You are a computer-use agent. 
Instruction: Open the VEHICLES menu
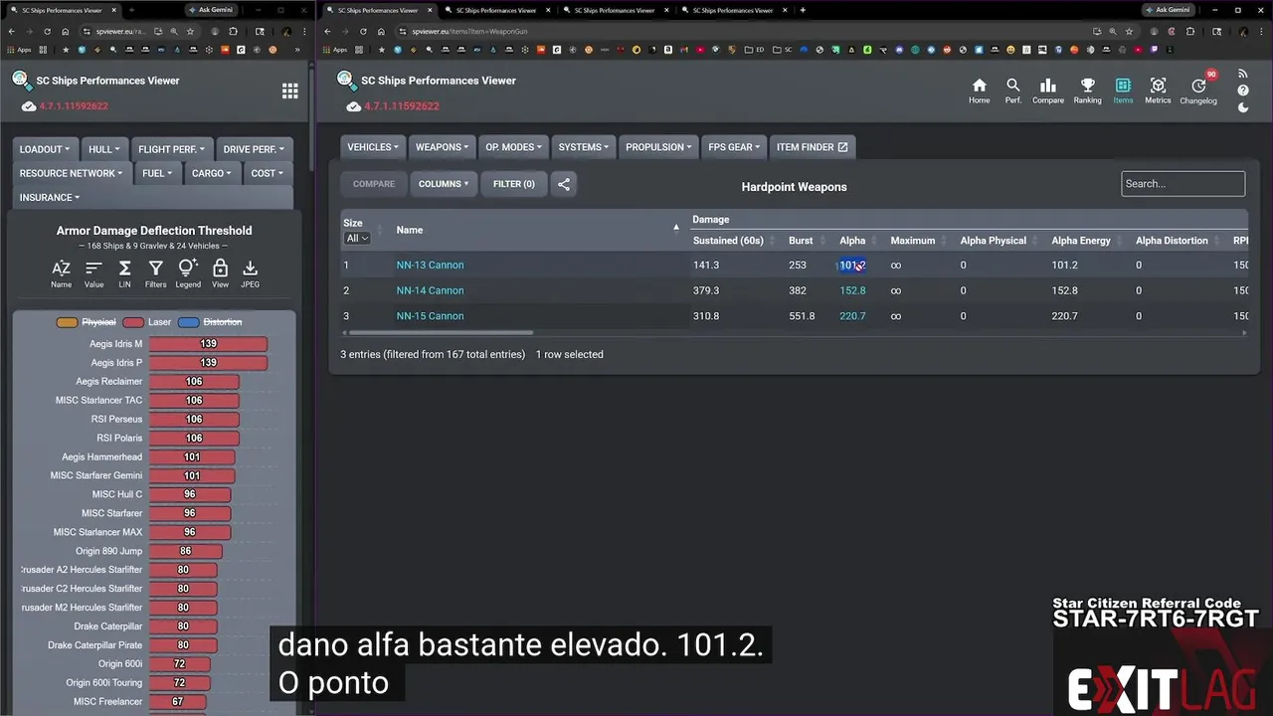pyautogui.click(x=373, y=147)
